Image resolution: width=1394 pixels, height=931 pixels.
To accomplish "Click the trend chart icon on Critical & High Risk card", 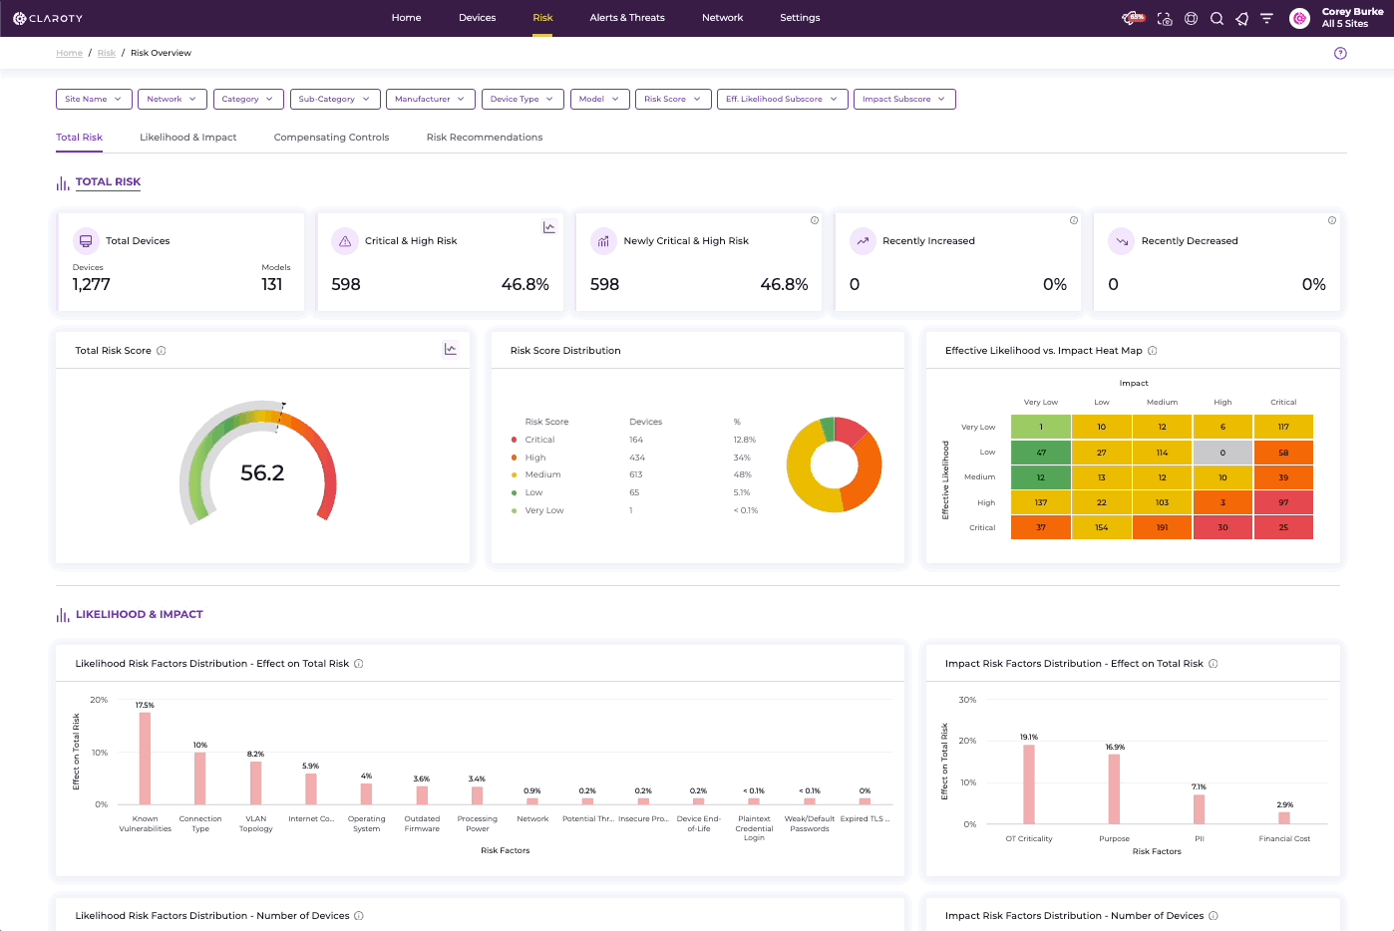I will point(549,226).
